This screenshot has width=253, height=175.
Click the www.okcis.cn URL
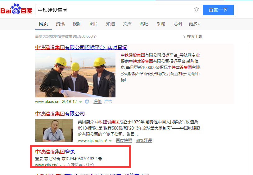point(47,101)
